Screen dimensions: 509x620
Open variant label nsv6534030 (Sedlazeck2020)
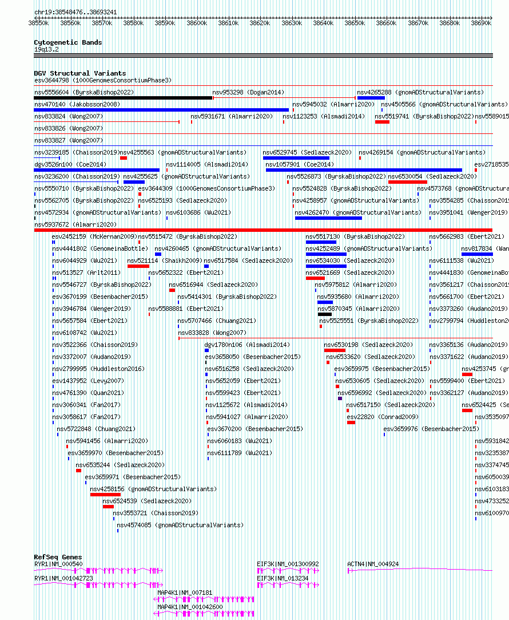tap(350, 260)
